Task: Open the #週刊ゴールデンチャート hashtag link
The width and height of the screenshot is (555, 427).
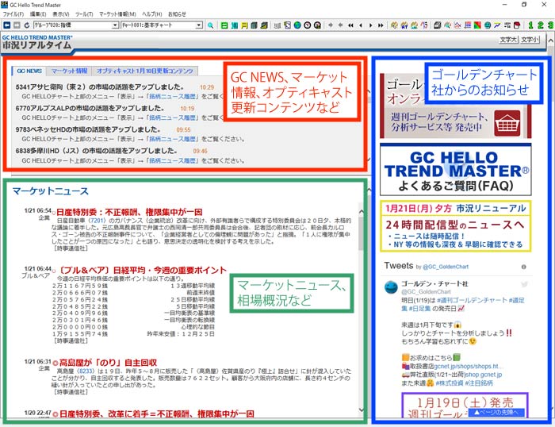Action: click(472, 301)
